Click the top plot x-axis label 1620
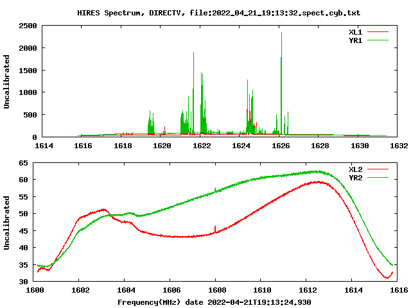The image size is (411, 308). (162, 146)
